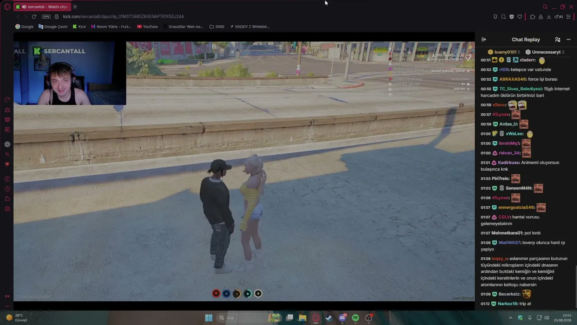Viewport: 577px width, 325px height.
Task: Go back to the previous page
Action: pos(18,17)
